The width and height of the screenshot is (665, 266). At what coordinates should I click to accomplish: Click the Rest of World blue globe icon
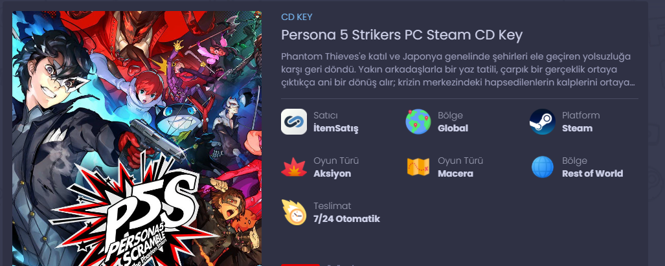(x=543, y=167)
